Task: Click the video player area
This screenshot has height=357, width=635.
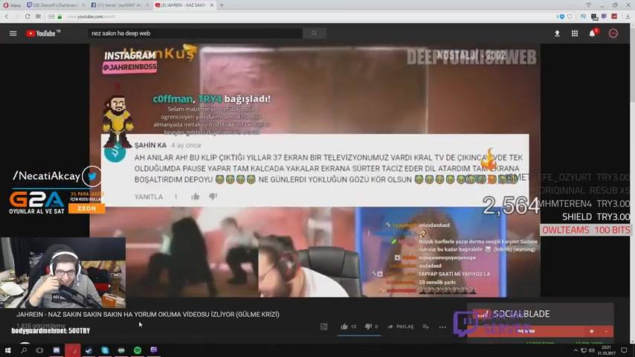Action: click(x=315, y=170)
